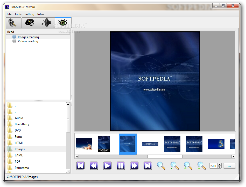Jump to first image button
This screenshot has width=246, height=187.
(x=80, y=166)
